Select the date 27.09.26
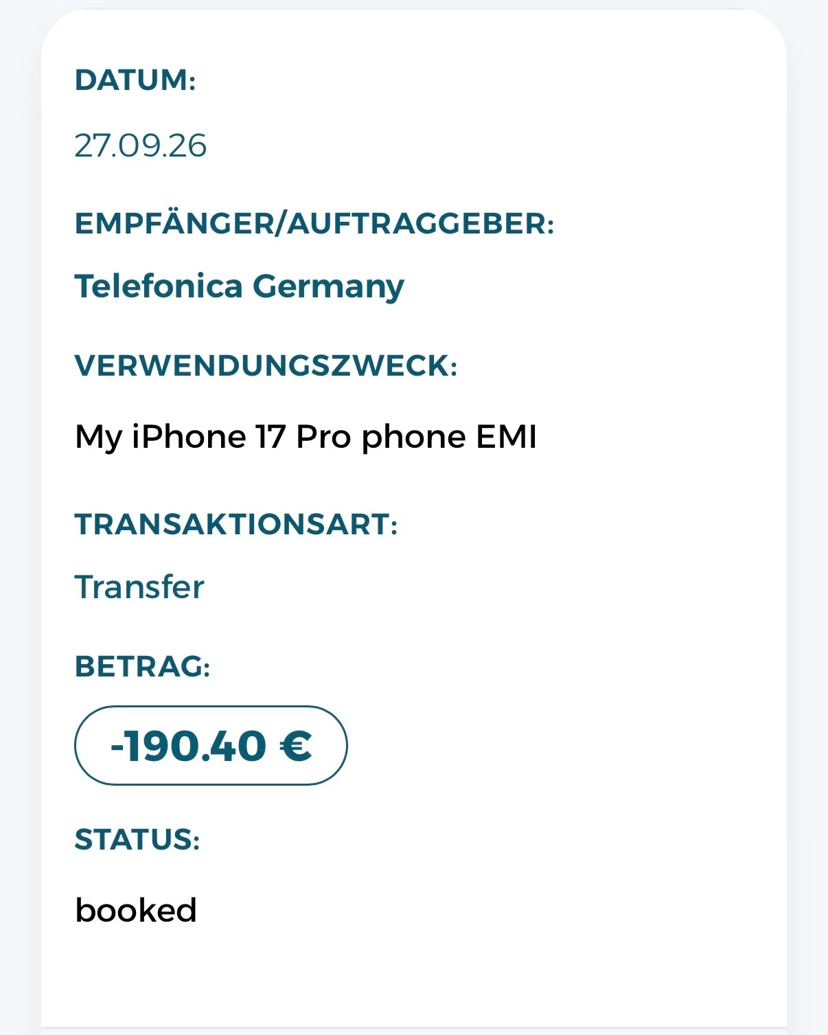 point(140,146)
